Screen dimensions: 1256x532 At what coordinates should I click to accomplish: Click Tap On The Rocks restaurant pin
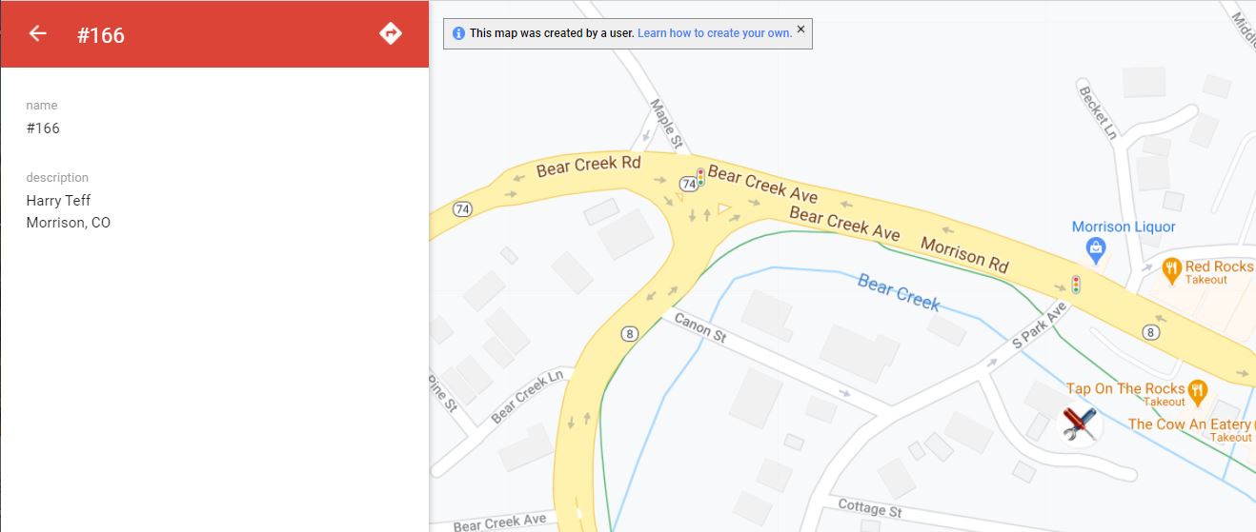(1198, 390)
